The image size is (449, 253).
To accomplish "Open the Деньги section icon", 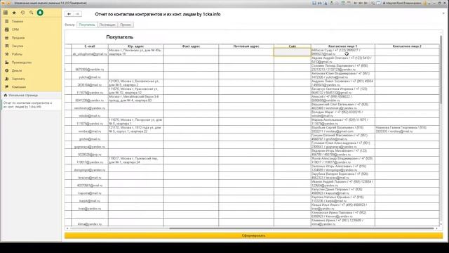I will tap(6, 70).
